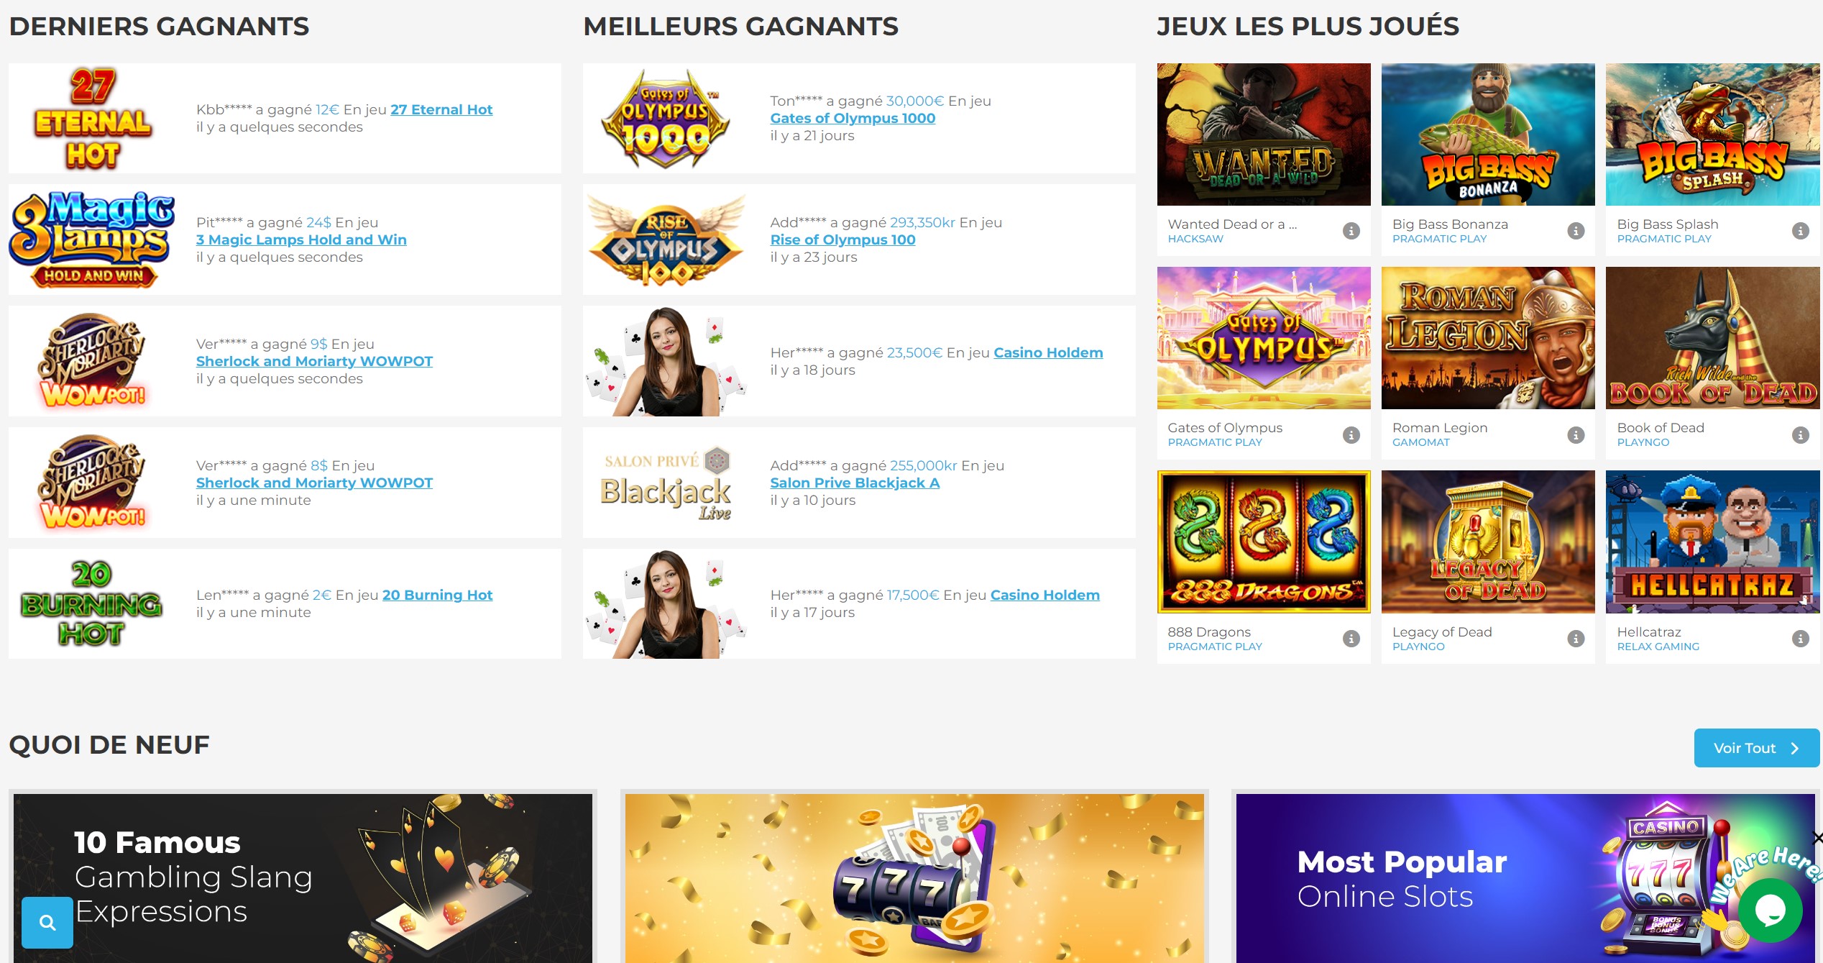Open info icon for Big Bass Splash
Image resolution: width=1823 pixels, height=963 pixels.
point(1800,231)
